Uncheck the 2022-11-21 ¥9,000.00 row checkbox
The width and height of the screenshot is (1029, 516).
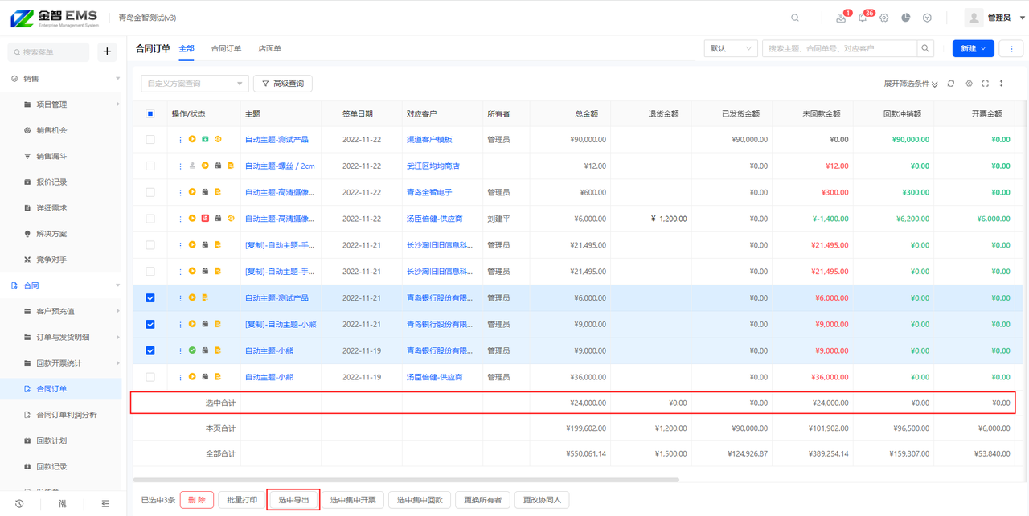[150, 325]
